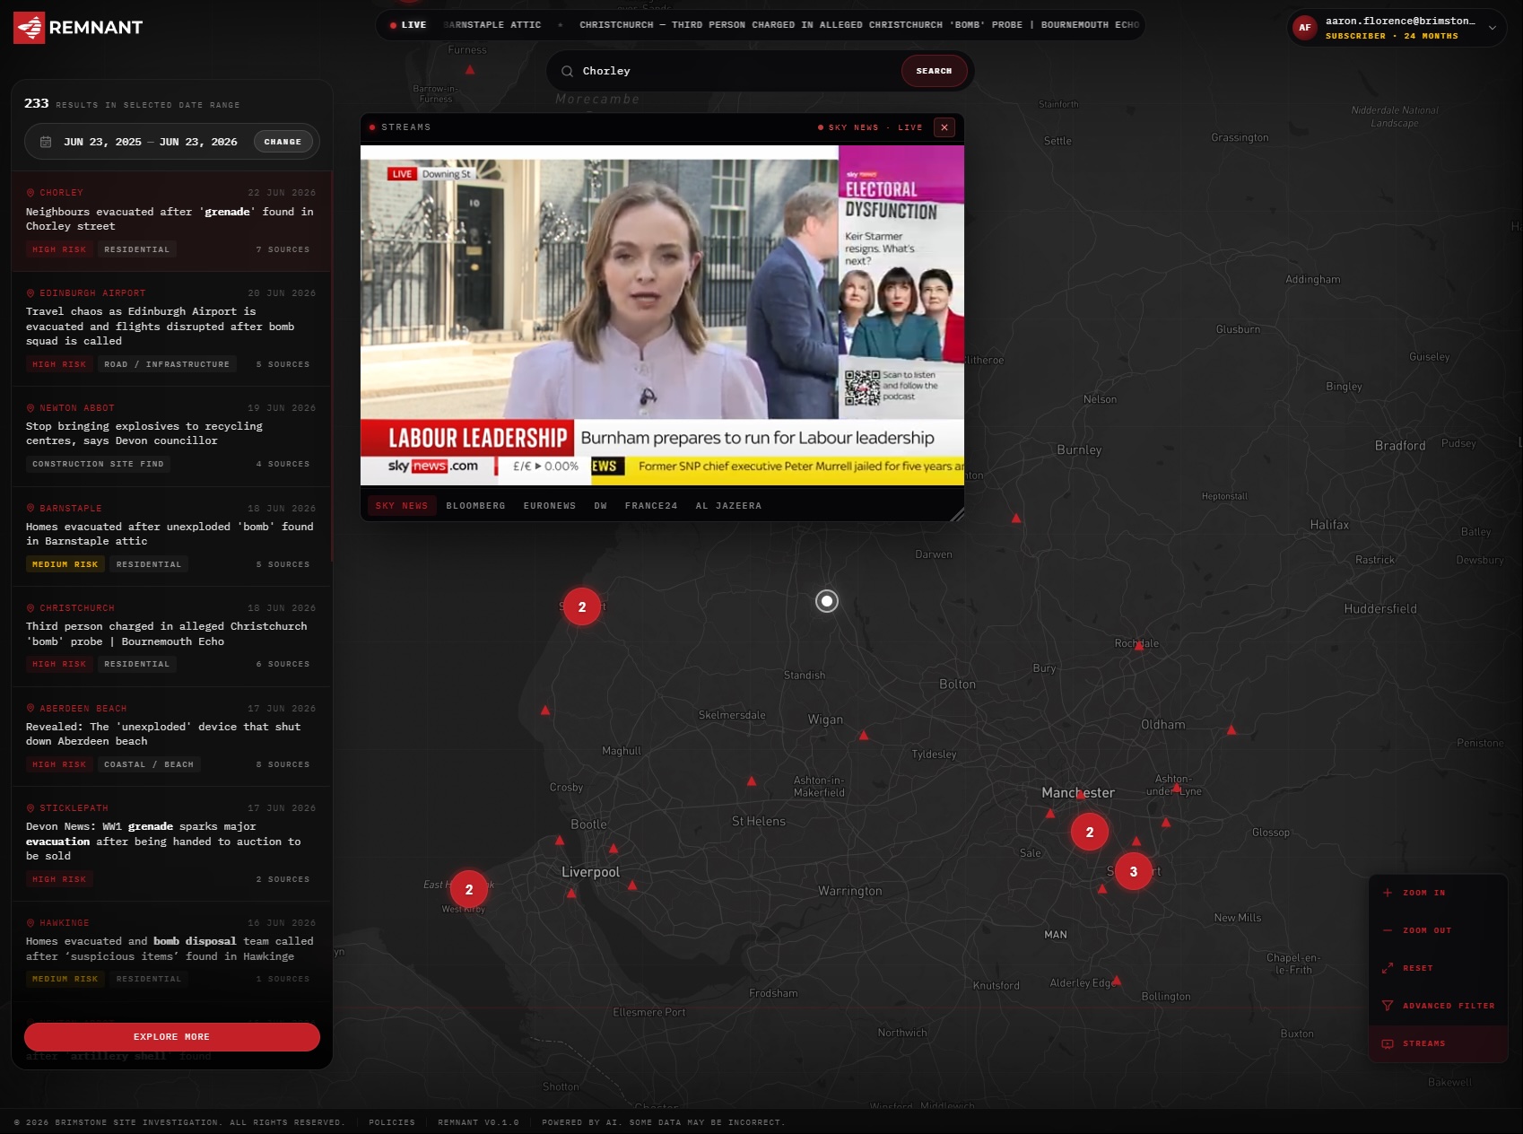Switch stream to Al Jazeera tab
Viewport: 1523px width, 1134px height.
[x=728, y=506]
